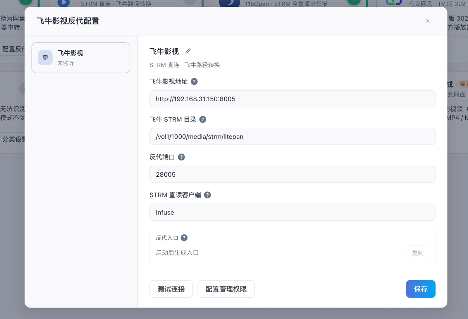Focus the 飞牛影视地址 URL field
Image resolution: width=468 pixels, height=319 pixels.
click(292, 99)
